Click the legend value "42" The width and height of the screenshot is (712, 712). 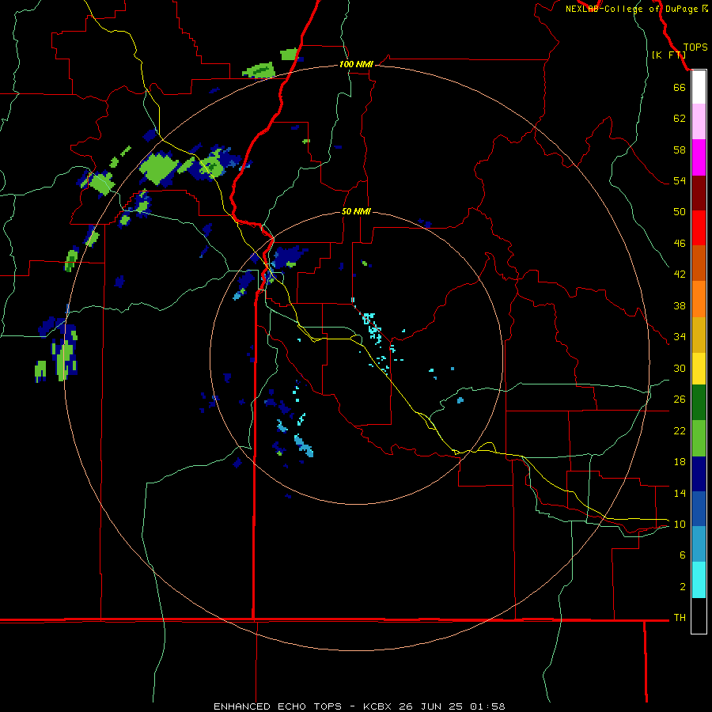point(680,275)
